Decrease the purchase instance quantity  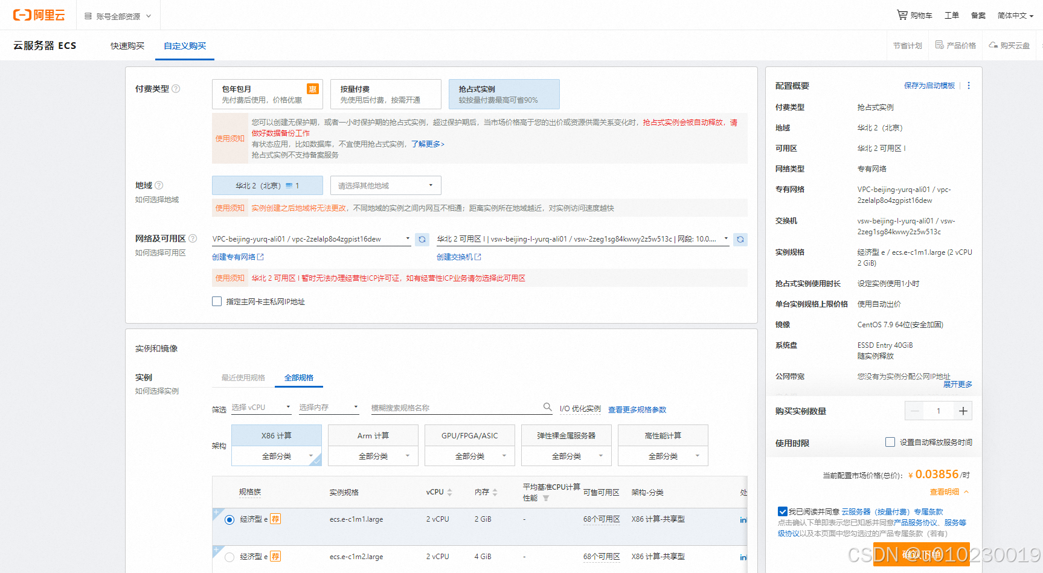(915, 411)
